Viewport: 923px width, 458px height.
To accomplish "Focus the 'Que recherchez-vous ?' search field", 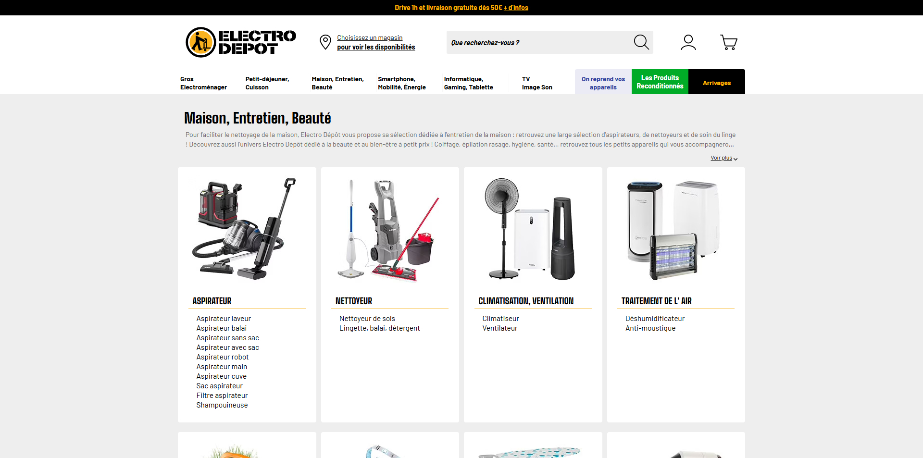I will pyautogui.click(x=538, y=42).
